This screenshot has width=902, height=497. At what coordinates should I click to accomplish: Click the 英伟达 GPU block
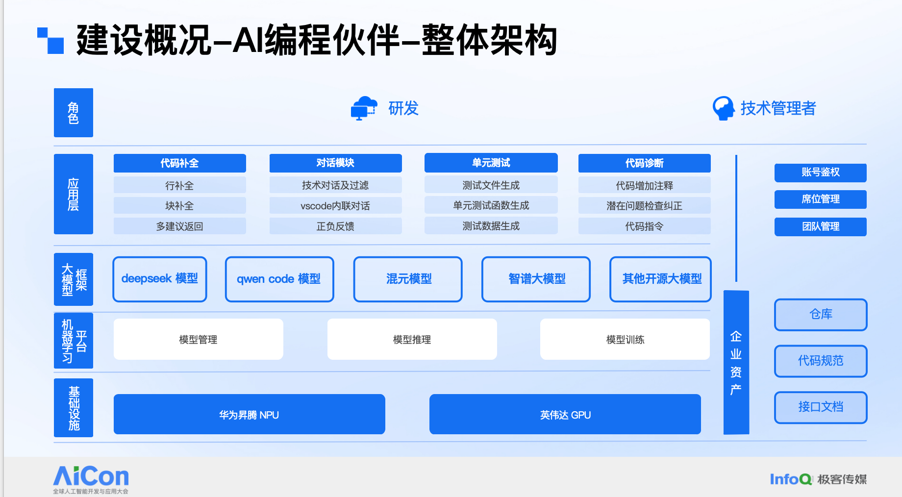point(565,414)
